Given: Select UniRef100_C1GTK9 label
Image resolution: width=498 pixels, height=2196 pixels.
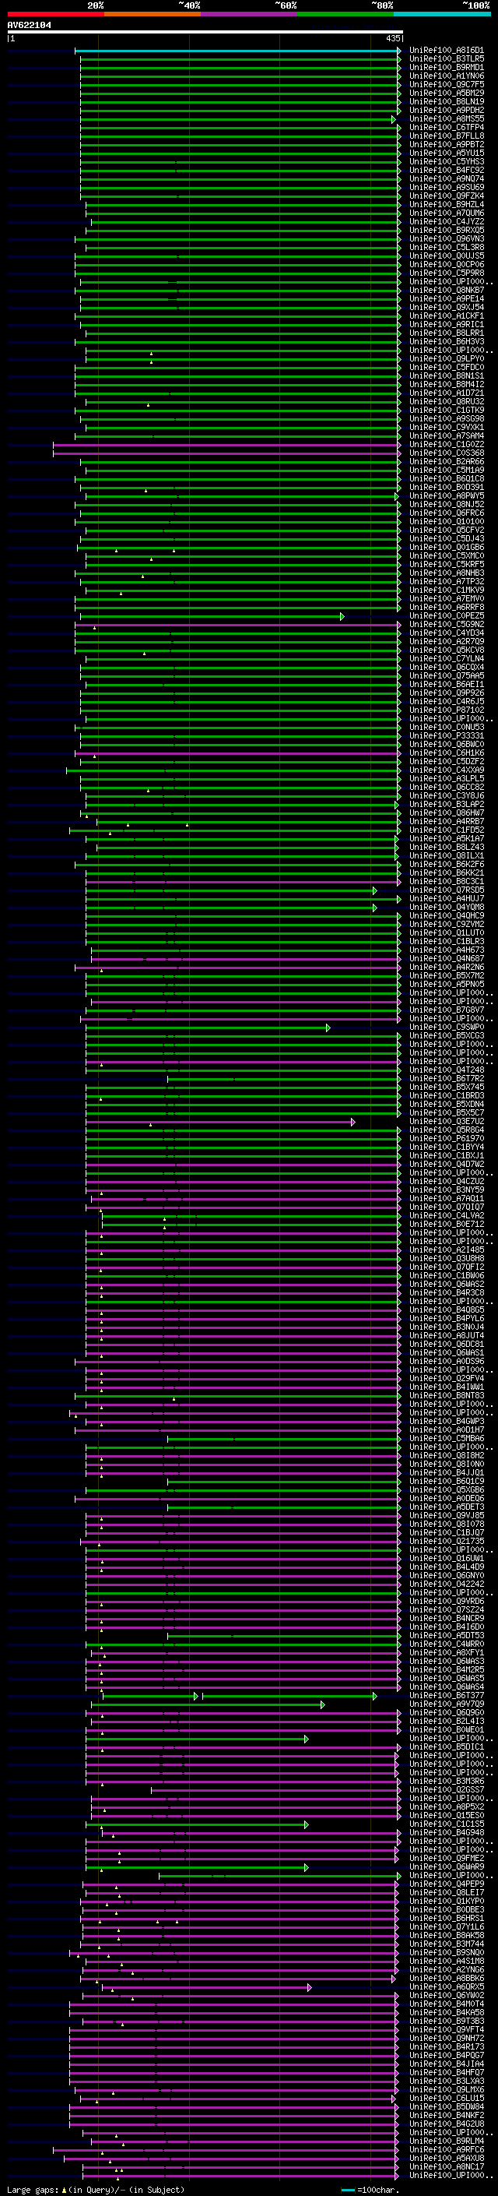Looking at the screenshot, I should tap(447, 410).
